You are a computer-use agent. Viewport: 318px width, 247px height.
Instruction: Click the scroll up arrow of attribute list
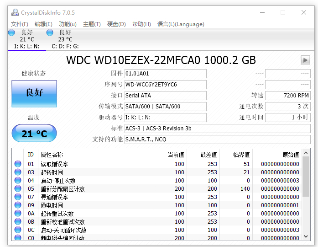pos(306,153)
